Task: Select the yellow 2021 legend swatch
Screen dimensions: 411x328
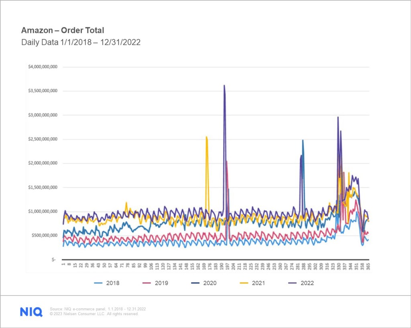Action: tap(244, 283)
